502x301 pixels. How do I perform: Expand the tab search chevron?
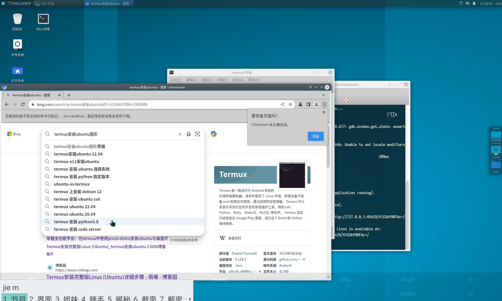(x=323, y=95)
